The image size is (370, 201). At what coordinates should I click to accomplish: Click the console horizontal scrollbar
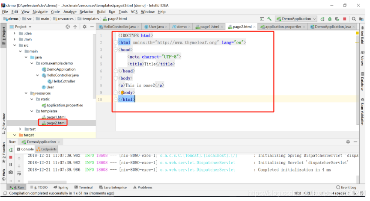tap(47, 182)
